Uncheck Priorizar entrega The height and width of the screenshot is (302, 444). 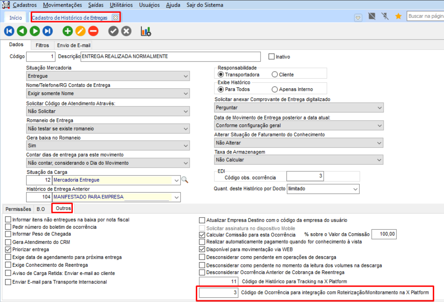coord(8,249)
